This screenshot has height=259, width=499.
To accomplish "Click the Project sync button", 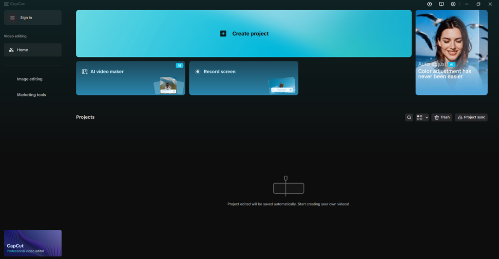I will [471, 117].
